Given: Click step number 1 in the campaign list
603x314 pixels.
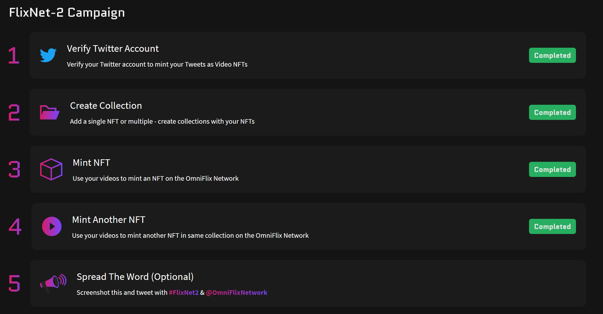Looking at the screenshot, I should point(13,56).
